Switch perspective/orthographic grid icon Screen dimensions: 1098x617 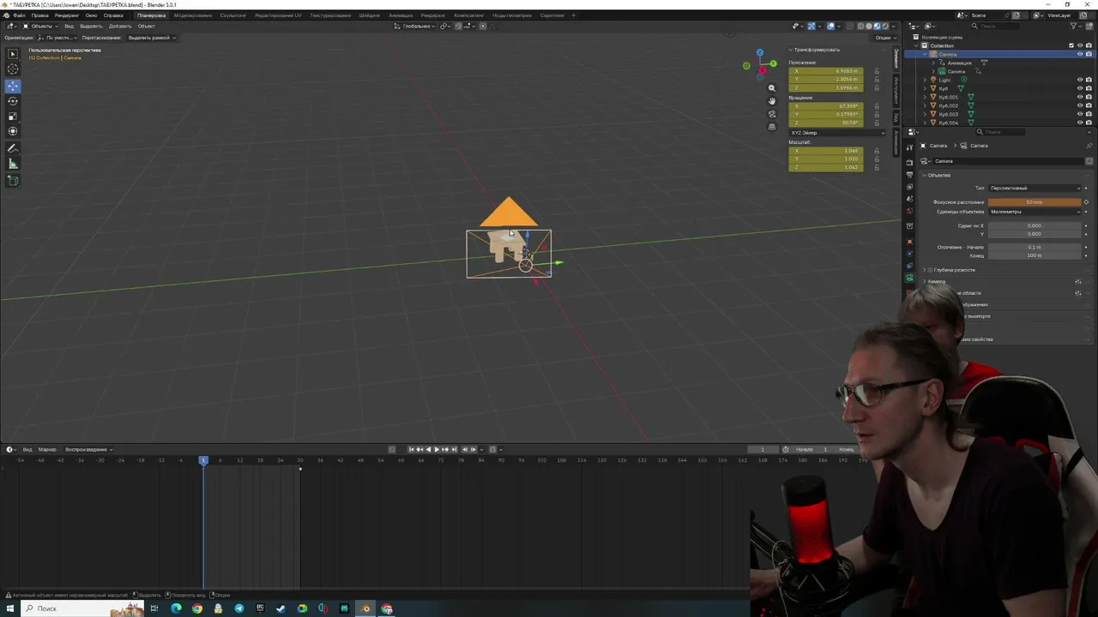coord(772,127)
